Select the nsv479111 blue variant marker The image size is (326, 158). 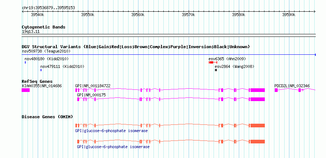coord(41,70)
